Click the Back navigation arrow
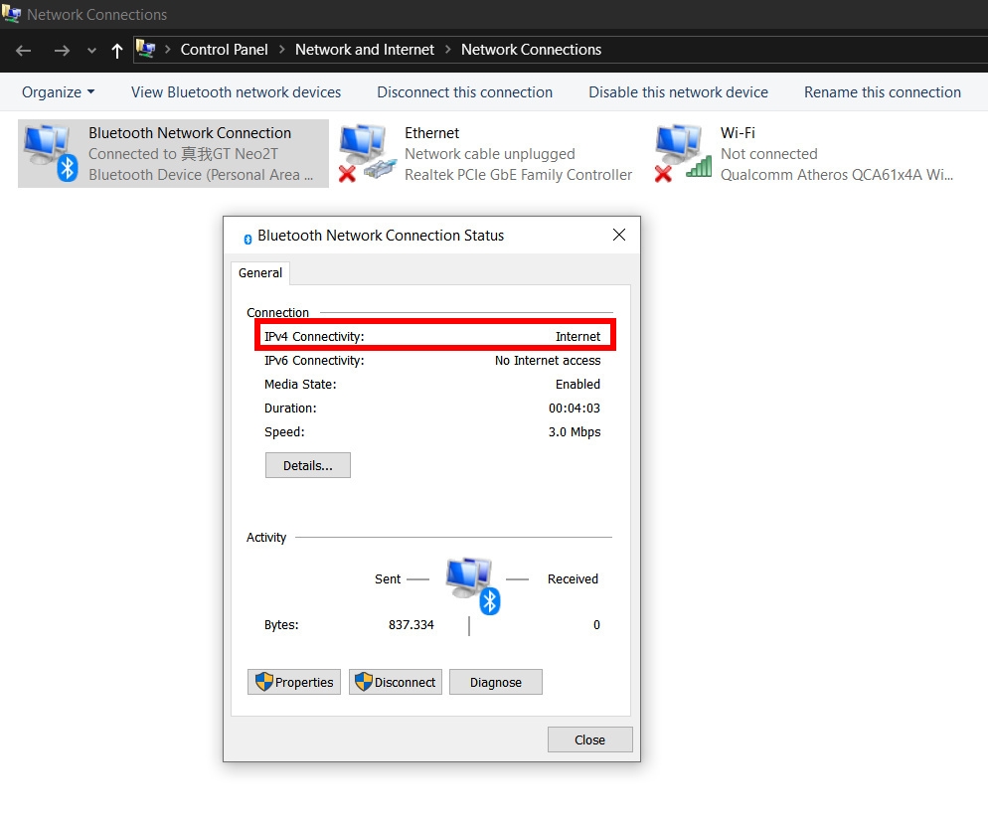This screenshot has height=821, width=988. (x=23, y=51)
